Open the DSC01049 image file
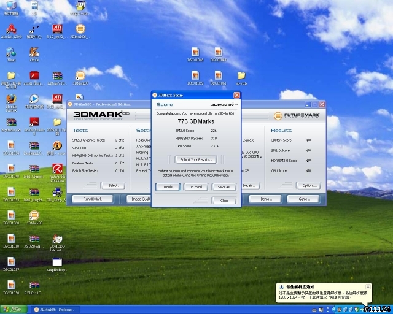The image size is (393, 314). 11,171
